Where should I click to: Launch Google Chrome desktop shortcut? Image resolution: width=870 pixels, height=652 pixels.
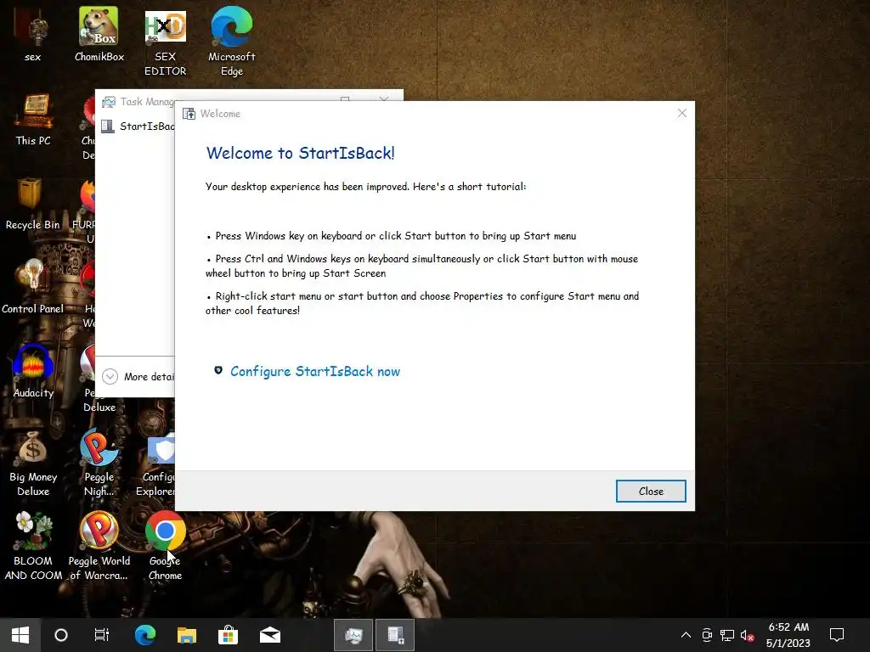click(x=166, y=546)
